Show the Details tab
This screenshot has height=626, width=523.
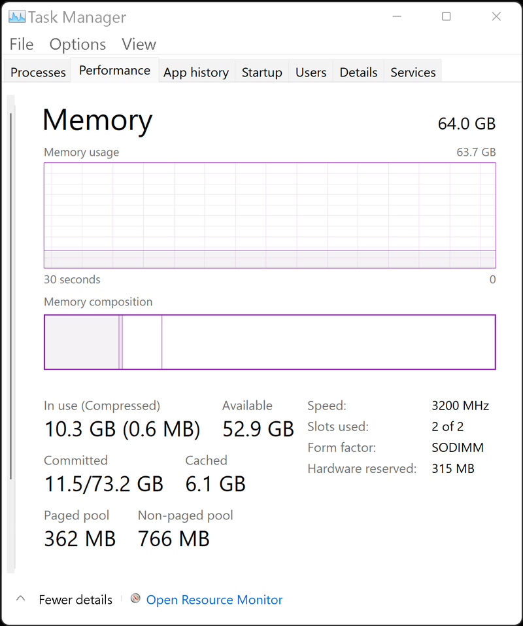358,72
